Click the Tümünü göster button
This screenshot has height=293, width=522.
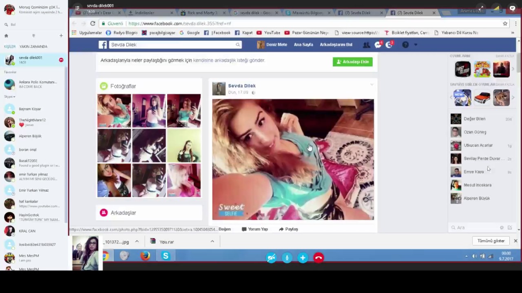click(x=491, y=241)
